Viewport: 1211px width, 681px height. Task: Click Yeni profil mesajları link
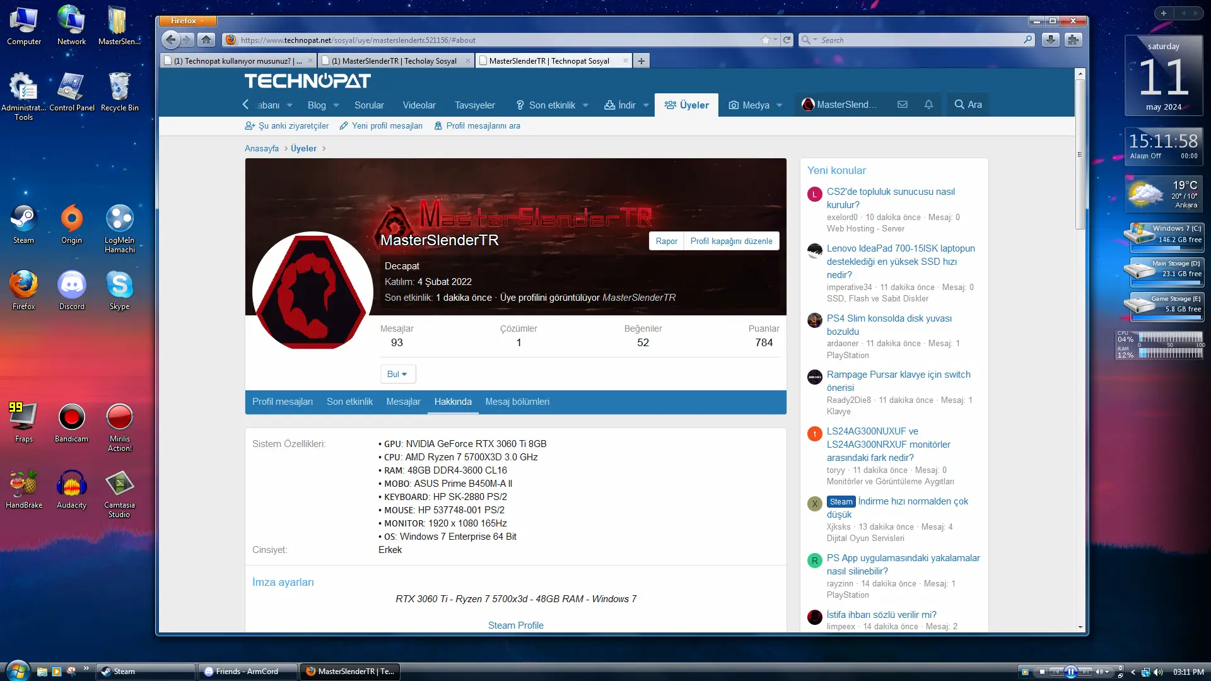381,126
